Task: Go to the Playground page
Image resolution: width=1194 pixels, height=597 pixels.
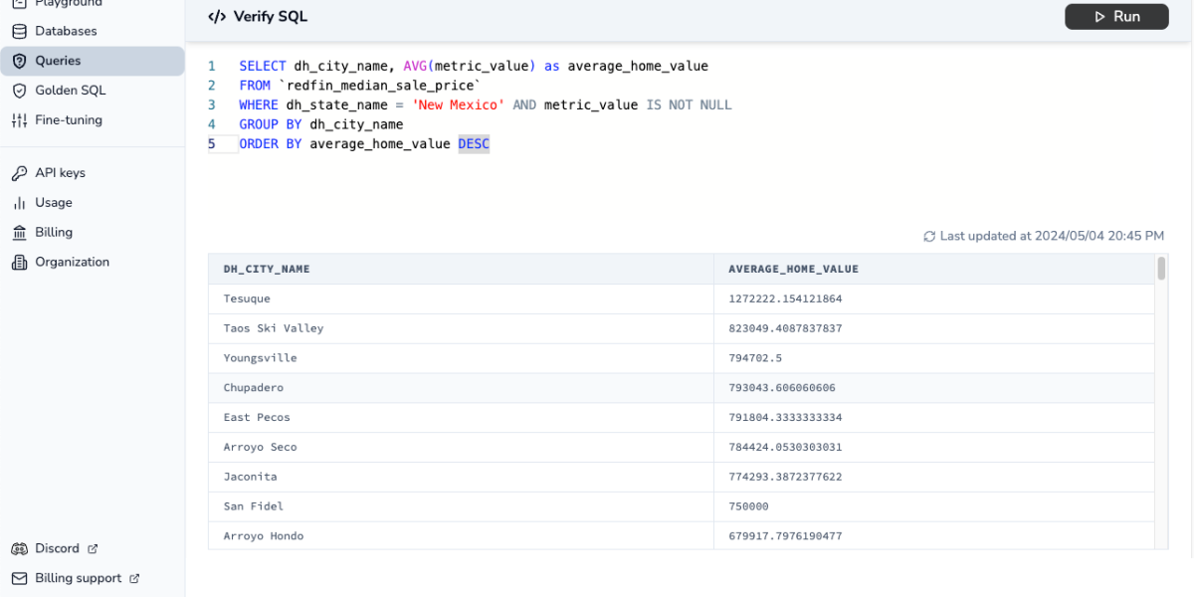Action: (60, 3)
